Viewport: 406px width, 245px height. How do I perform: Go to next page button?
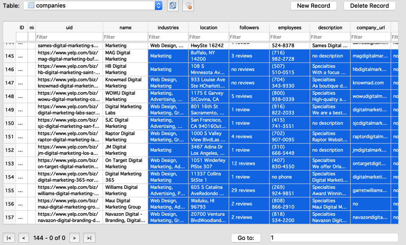coord(74,238)
